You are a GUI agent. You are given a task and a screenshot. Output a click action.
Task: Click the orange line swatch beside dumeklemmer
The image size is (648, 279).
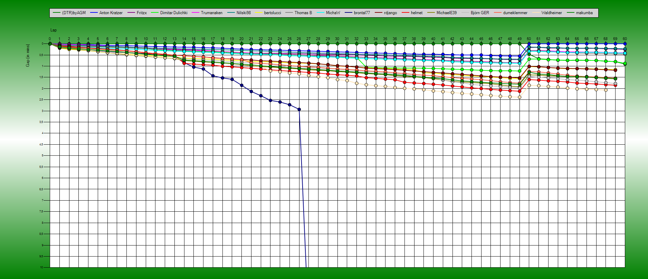pos(497,13)
